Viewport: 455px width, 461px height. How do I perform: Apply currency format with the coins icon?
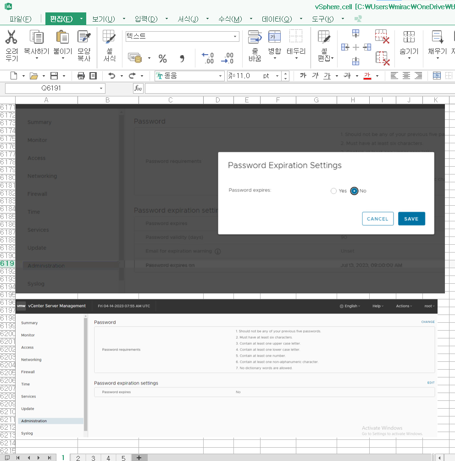pos(135,58)
